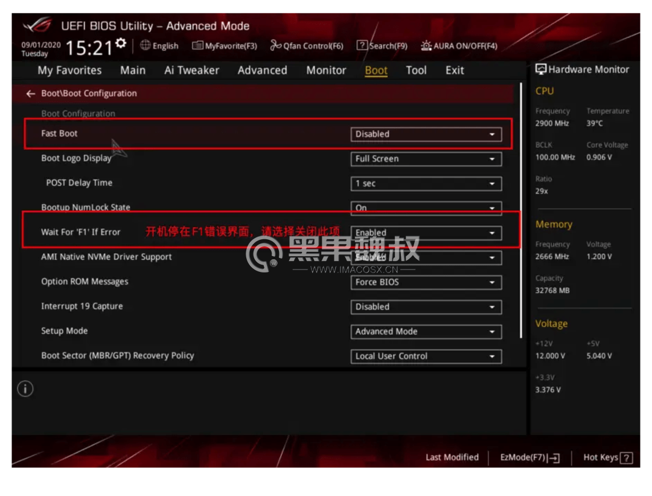The width and height of the screenshot is (652, 496).
Task: Open the Boot Logo Display dropdown
Action: [426, 159]
